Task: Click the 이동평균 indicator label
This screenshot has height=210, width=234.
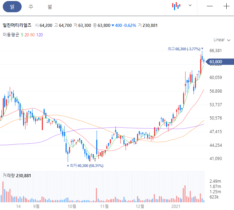Action: point(11,35)
